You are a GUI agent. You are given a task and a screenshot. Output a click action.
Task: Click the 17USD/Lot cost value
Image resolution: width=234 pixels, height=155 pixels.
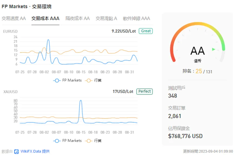[123, 91]
